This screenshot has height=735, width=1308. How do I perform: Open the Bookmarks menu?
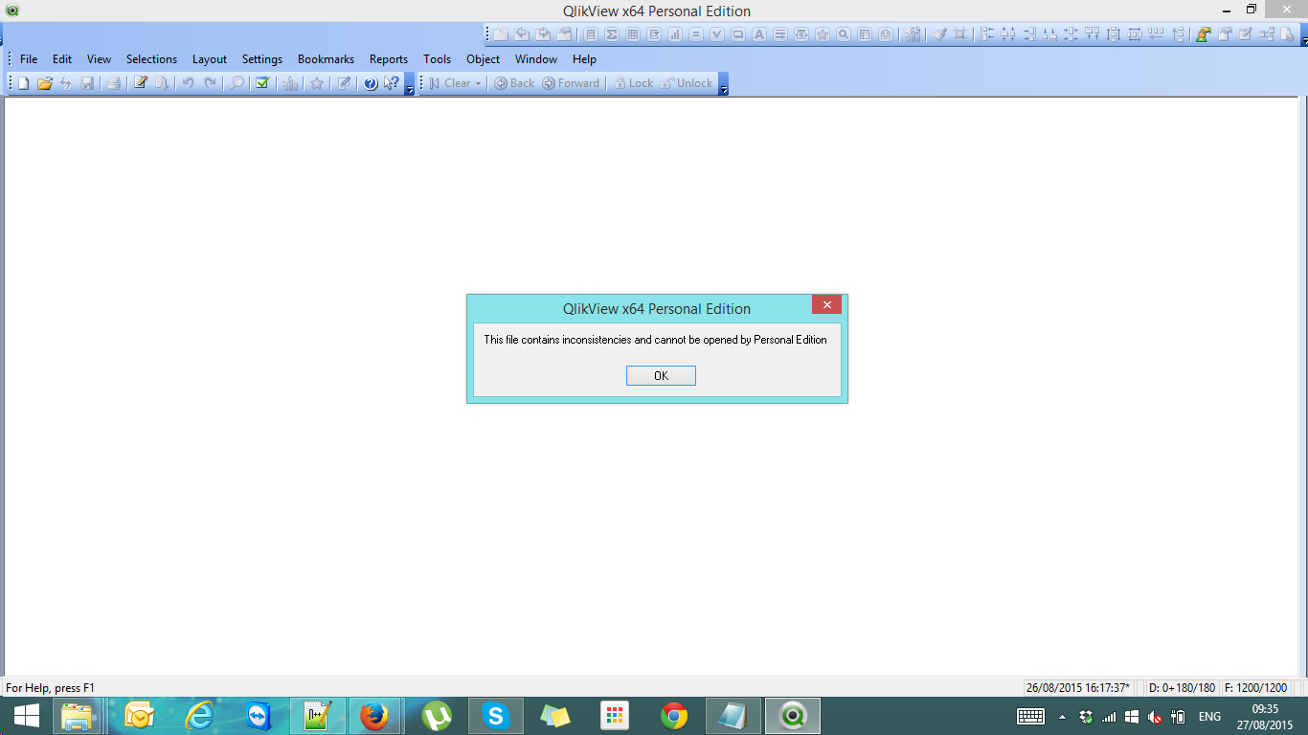click(327, 59)
